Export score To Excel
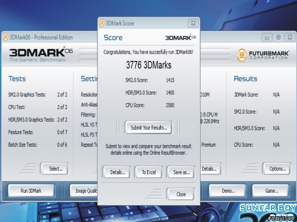 (x=148, y=172)
